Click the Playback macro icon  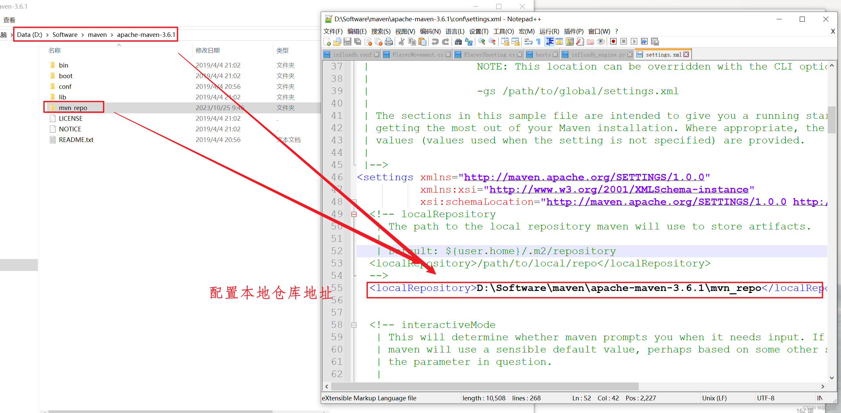tap(634, 42)
